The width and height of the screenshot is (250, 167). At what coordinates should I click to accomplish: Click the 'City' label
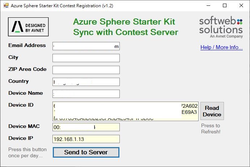tap(13, 57)
